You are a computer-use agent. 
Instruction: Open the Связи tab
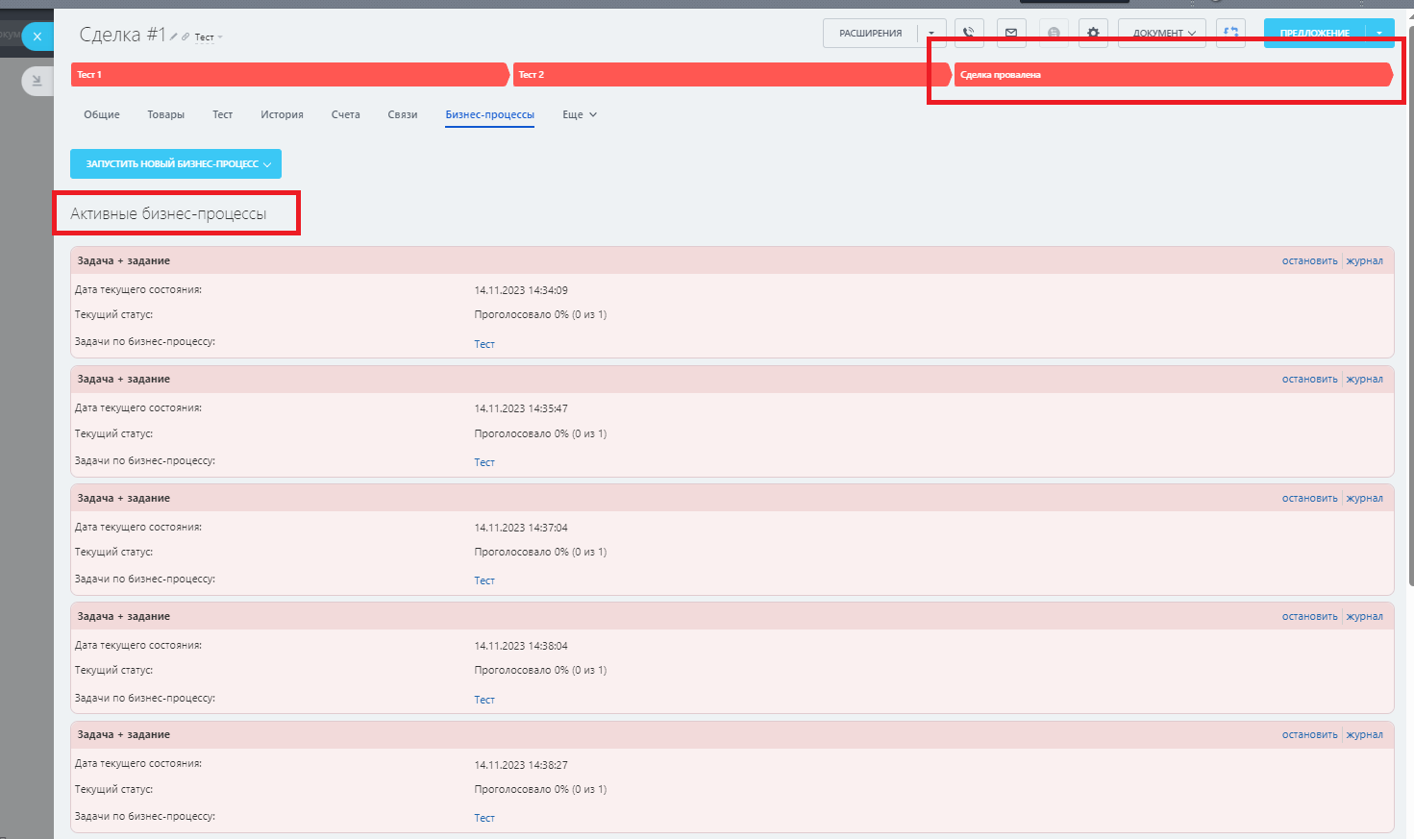[x=403, y=114]
